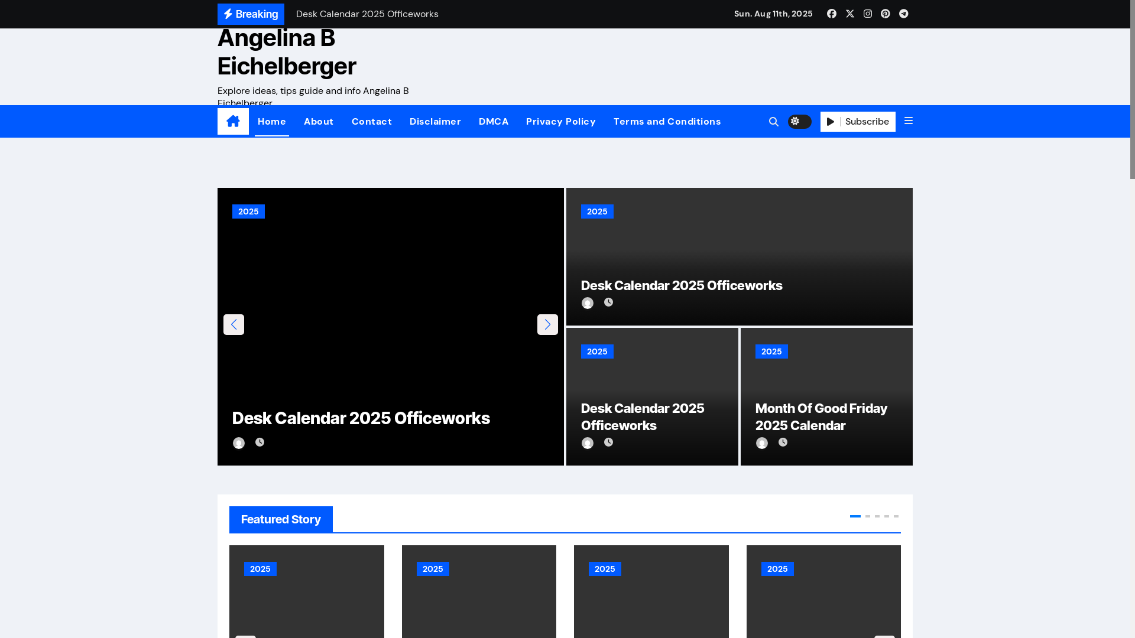Image resolution: width=1135 pixels, height=638 pixels.
Task: Open main slider Desk Calendar 2025 Officeworks title
Action: pyautogui.click(x=361, y=418)
